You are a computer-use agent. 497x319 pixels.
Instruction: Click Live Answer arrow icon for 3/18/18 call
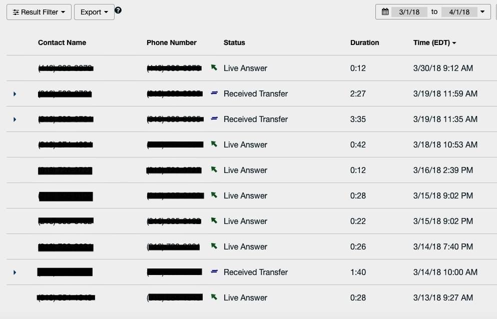[x=214, y=144]
